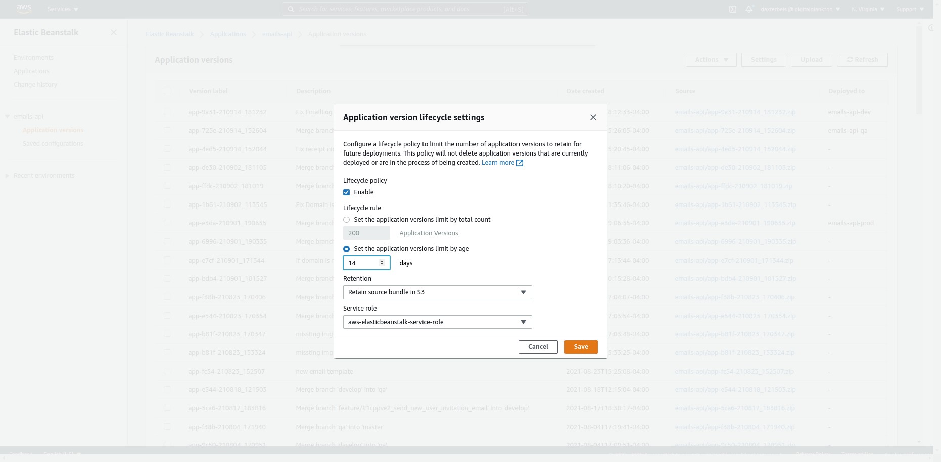Open Saved configurations in sidebar
This screenshot has width=941, height=462.
(53, 144)
